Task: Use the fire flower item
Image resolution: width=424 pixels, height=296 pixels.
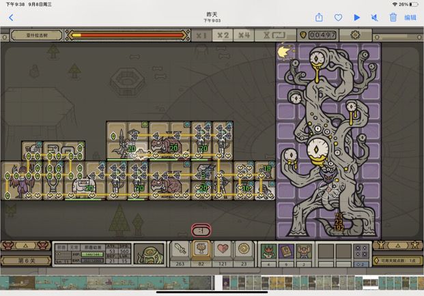Action: [268, 252]
